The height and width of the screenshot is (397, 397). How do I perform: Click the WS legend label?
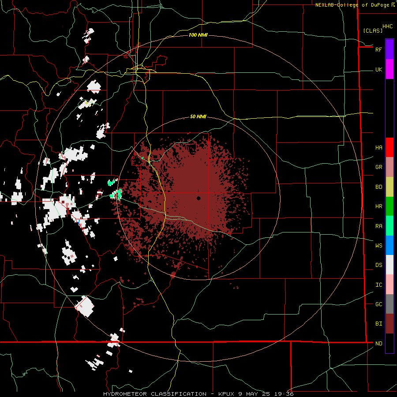(378, 245)
